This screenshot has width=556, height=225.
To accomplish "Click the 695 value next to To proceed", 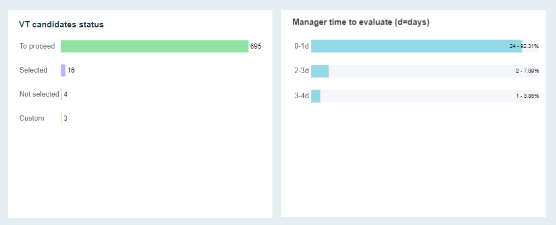I will [x=256, y=46].
